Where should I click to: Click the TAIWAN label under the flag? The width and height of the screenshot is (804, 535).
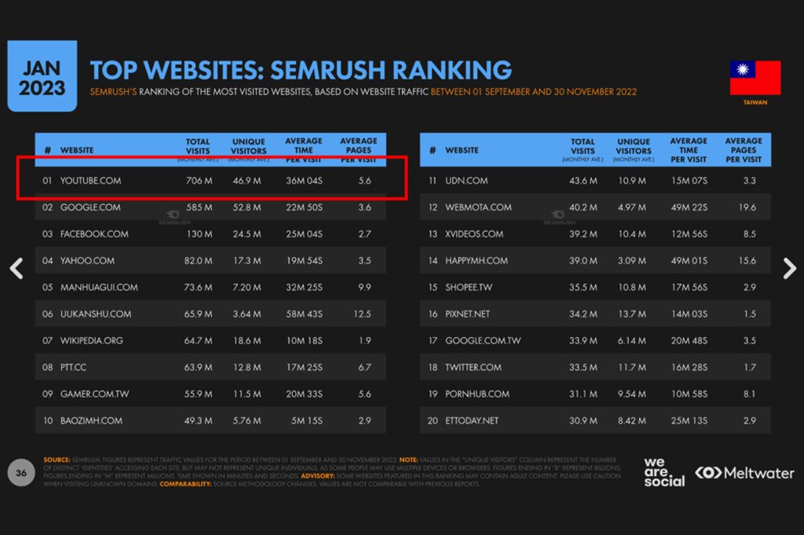point(755,103)
